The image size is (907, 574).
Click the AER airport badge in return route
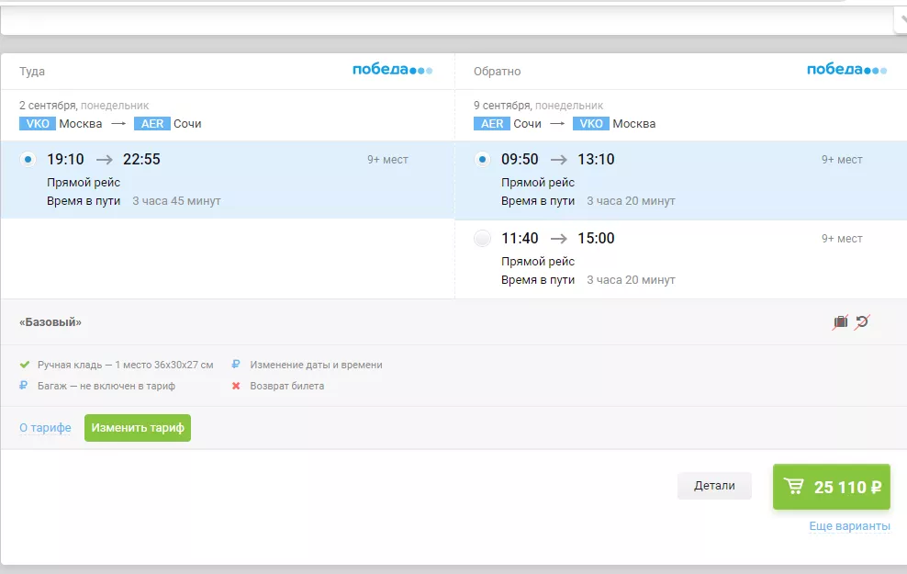tap(491, 124)
